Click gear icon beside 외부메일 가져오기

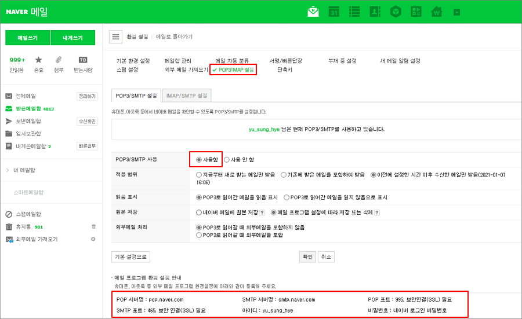pyautogui.click(x=93, y=239)
